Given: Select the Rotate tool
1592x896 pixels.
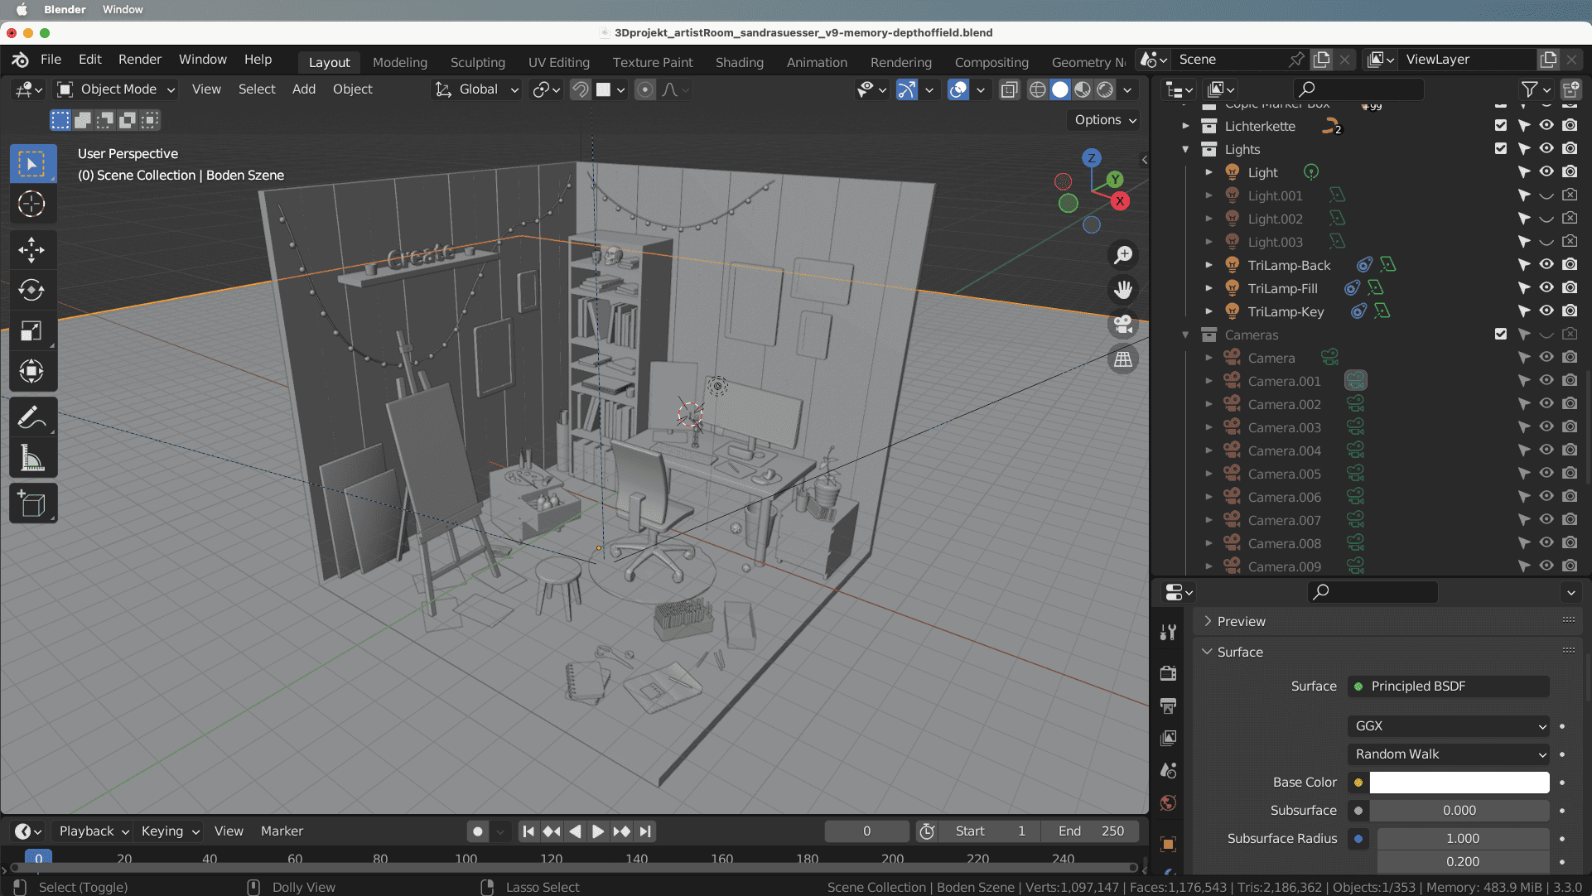Looking at the screenshot, I should 31,290.
